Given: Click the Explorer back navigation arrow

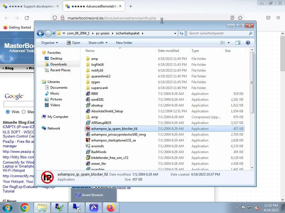Looking at the screenshot, I should tap(40, 33).
